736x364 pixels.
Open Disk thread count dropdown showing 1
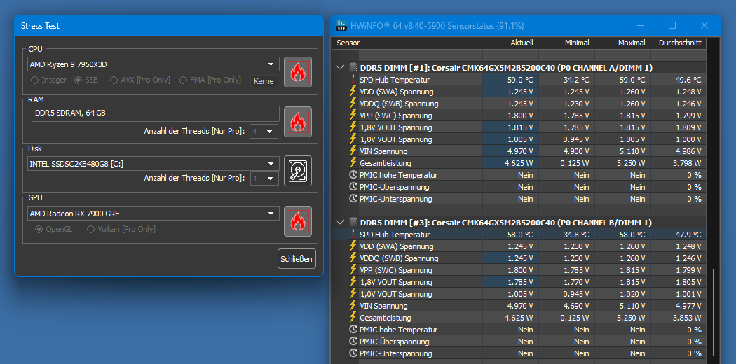pos(264,178)
